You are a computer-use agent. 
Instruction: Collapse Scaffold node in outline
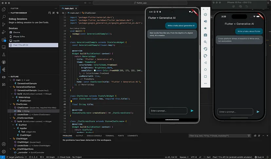[13, 125]
